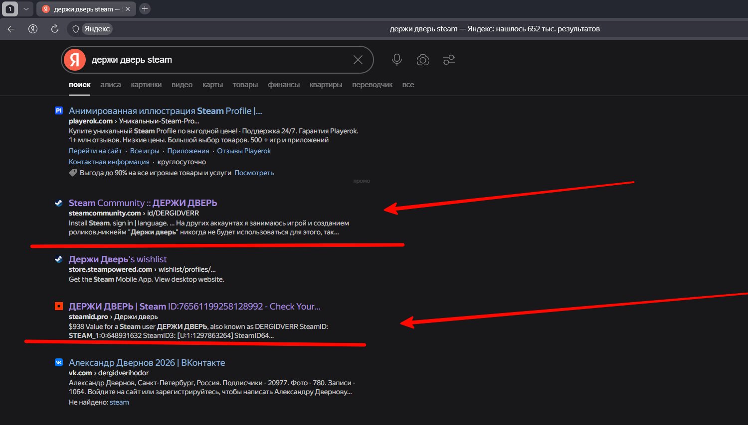
Task: Click the 'Держи дверь' breadcrumb under steamid.pro
Action: pyautogui.click(x=136, y=317)
